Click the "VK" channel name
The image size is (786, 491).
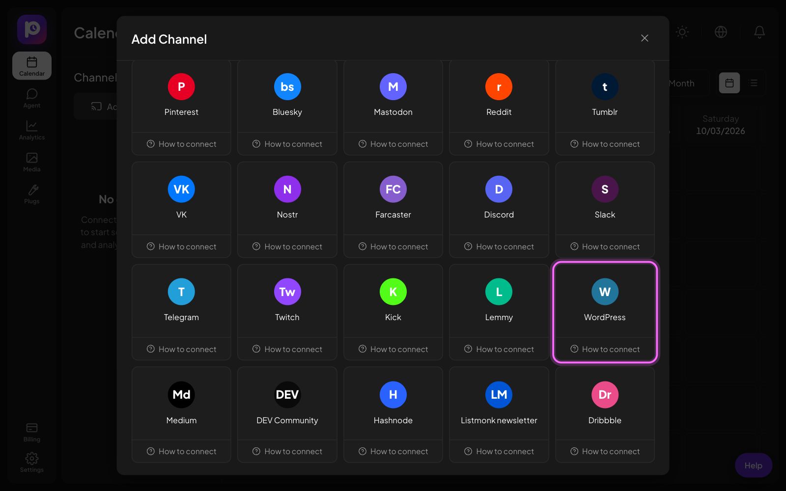pyautogui.click(x=181, y=215)
